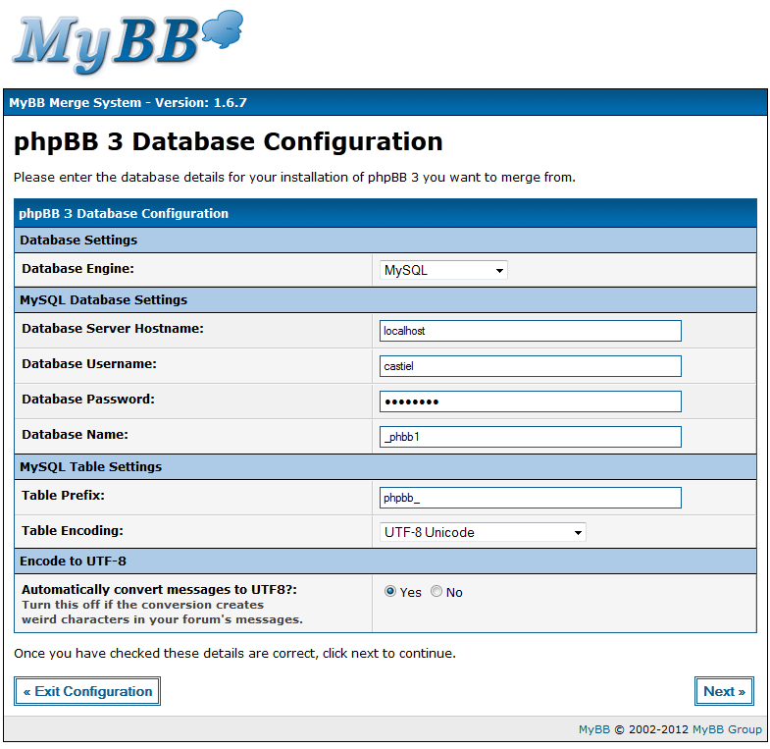Focus the Database Password field

531,401
